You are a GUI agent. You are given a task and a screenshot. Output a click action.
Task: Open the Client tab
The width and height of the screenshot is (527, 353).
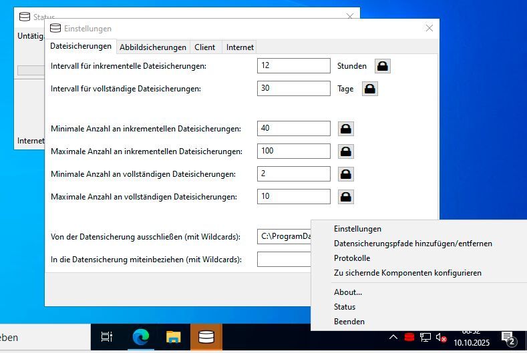(204, 47)
